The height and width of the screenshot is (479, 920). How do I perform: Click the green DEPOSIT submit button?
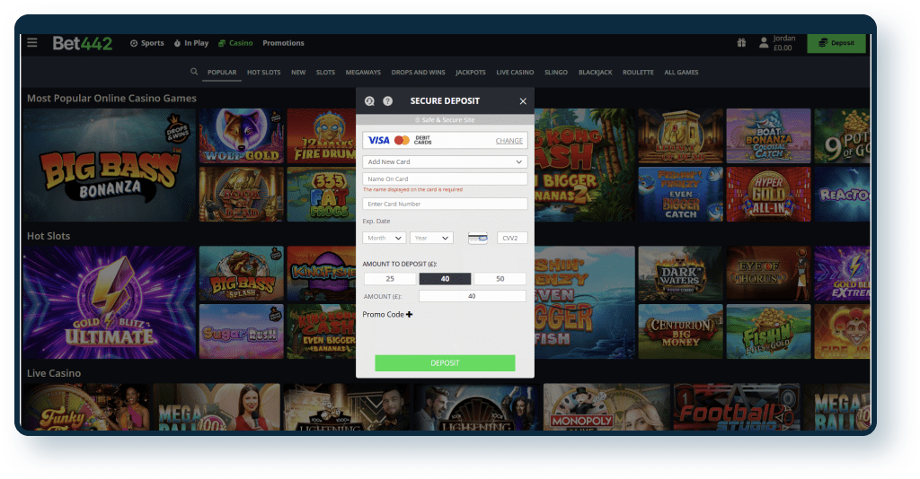point(445,363)
